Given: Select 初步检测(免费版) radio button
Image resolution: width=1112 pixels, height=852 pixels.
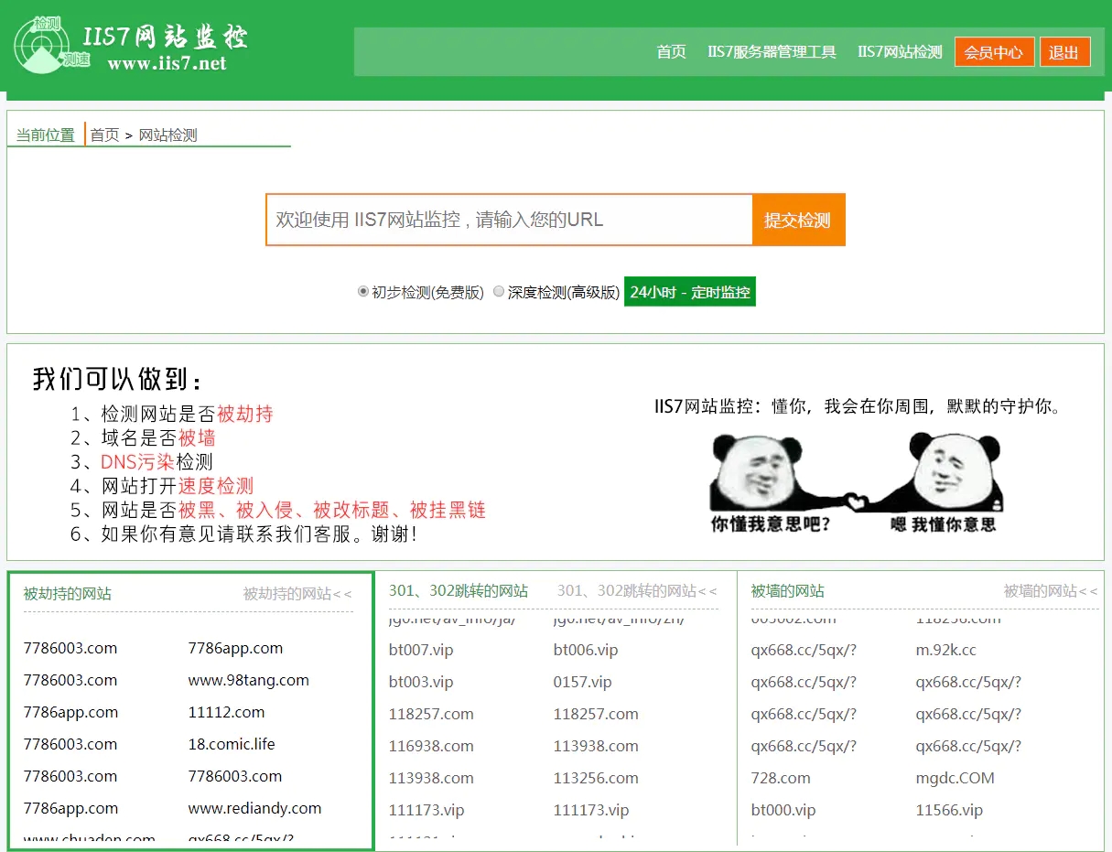Looking at the screenshot, I should (x=363, y=292).
